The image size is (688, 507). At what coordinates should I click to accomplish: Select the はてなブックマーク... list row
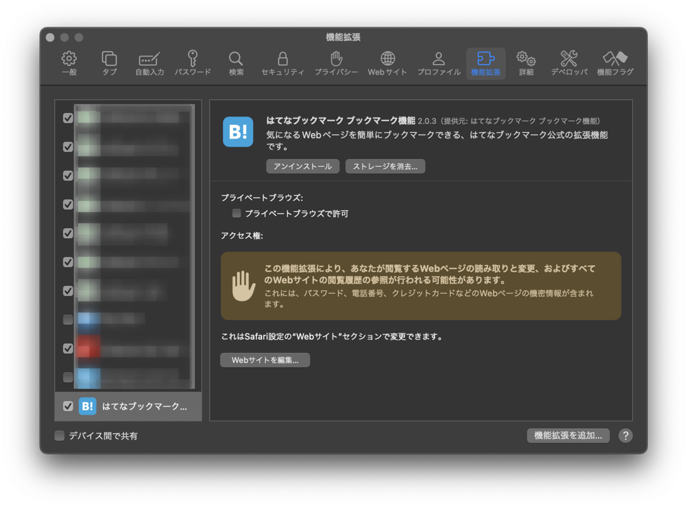[x=128, y=406]
